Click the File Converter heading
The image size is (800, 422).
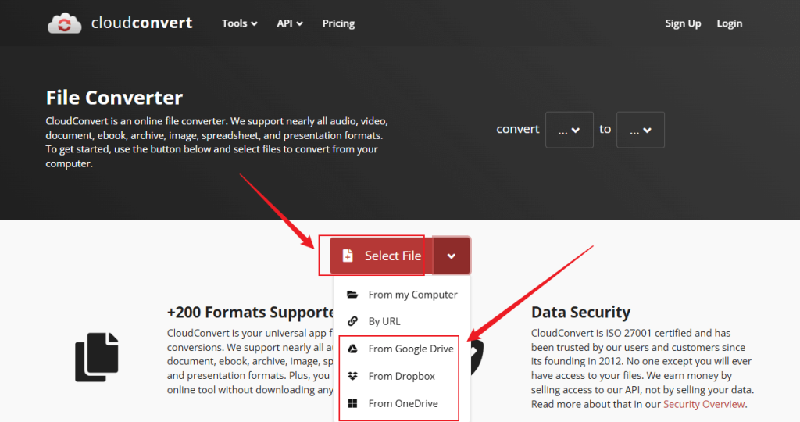[114, 98]
